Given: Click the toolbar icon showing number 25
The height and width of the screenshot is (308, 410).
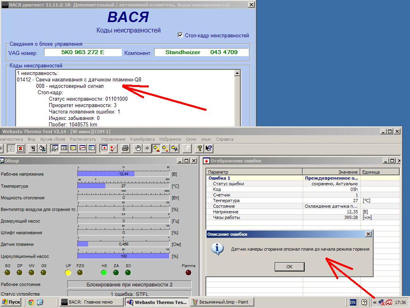Looking at the screenshot, I should (64, 148).
